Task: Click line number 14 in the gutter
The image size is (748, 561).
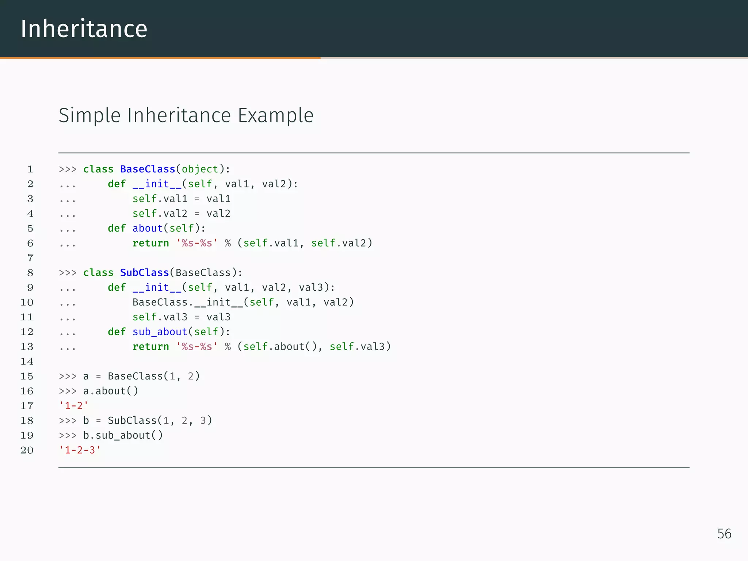Action: (x=27, y=362)
